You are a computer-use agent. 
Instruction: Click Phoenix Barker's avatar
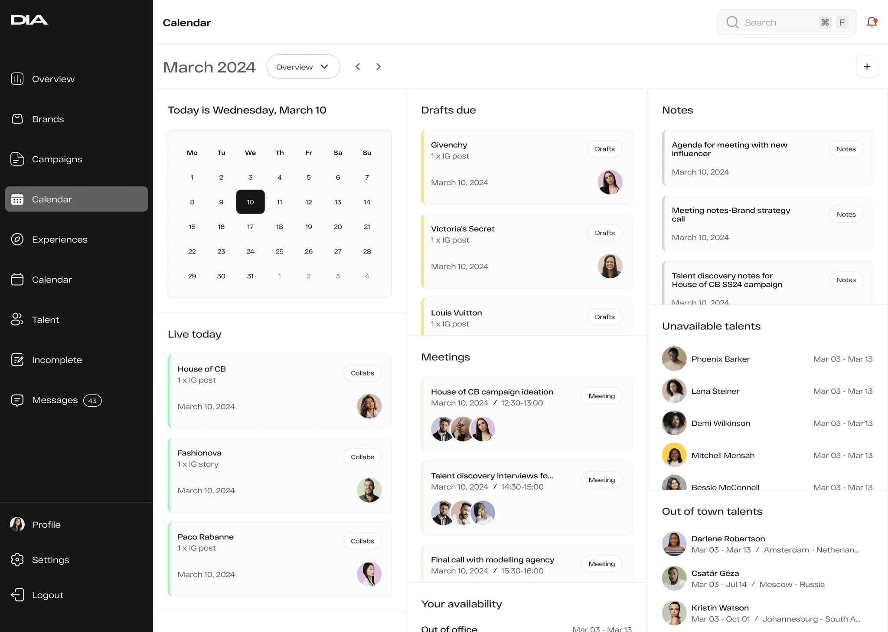pyautogui.click(x=674, y=359)
